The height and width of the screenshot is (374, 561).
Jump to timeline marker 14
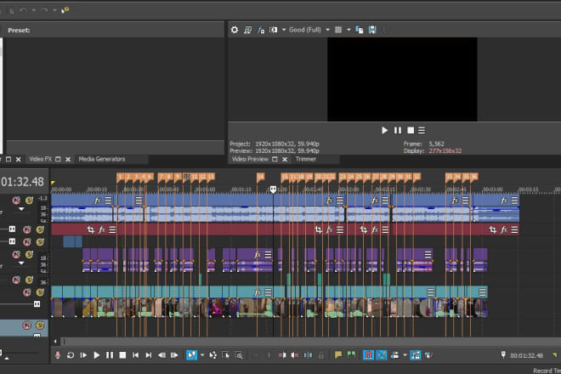(x=260, y=177)
